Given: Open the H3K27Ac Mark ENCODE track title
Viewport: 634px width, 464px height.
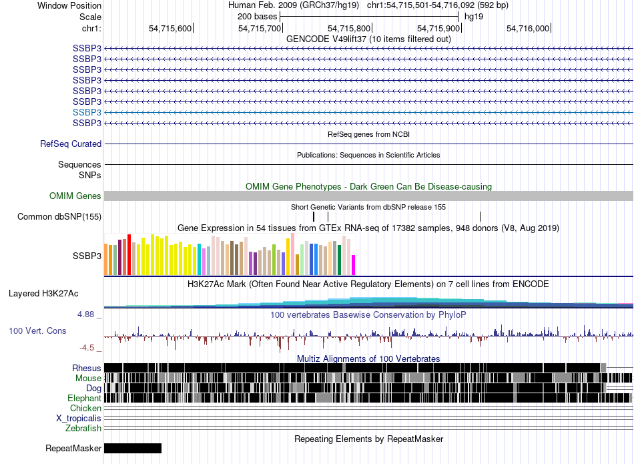Looking at the screenshot, I should point(368,284).
